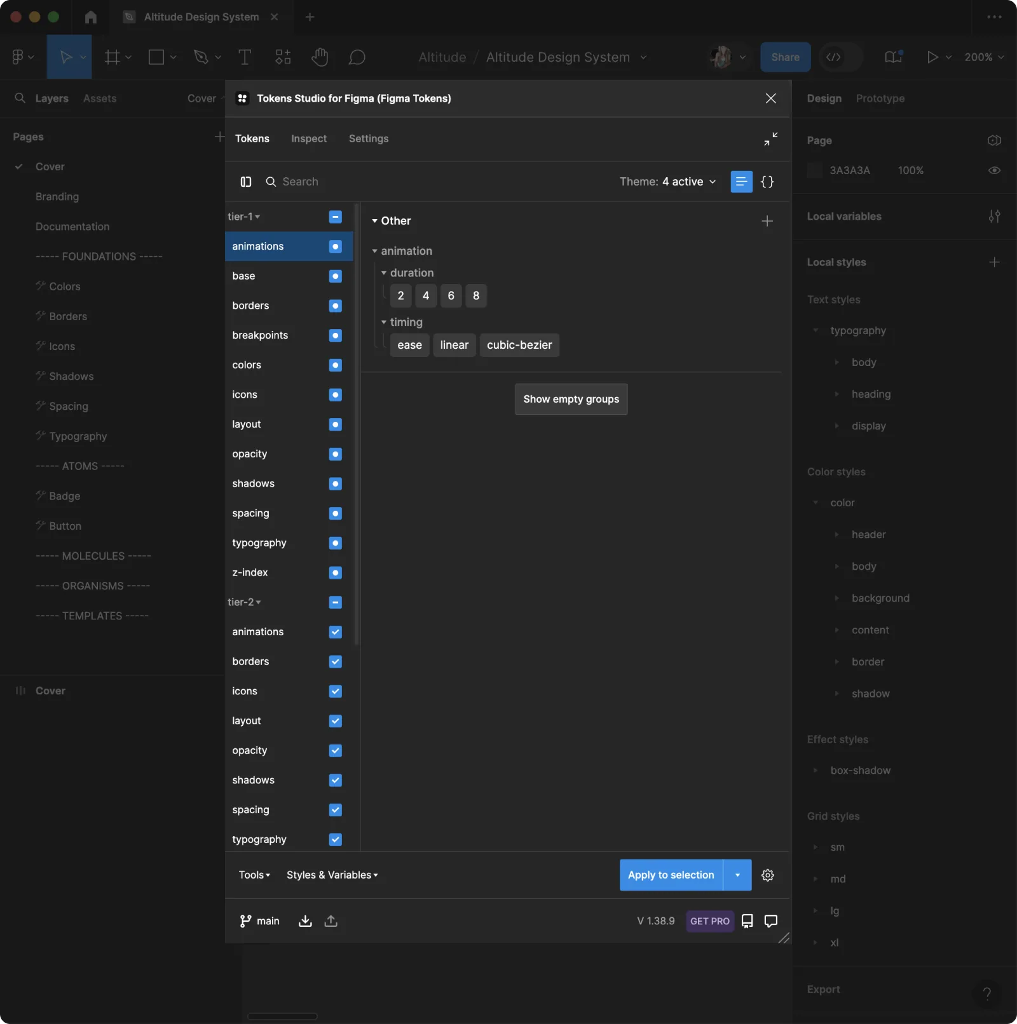Pull tokens from remote repository
The image size is (1017, 1024).
(x=305, y=921)
